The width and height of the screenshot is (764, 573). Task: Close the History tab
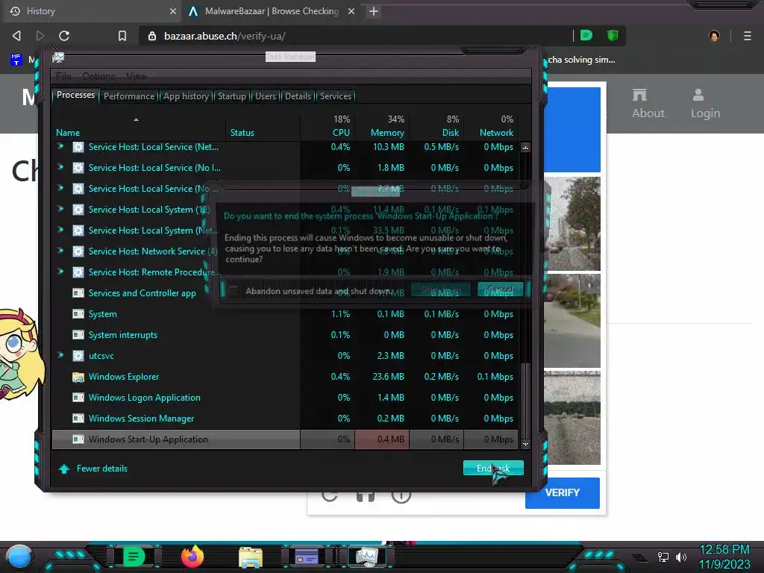tap(173, 11)
